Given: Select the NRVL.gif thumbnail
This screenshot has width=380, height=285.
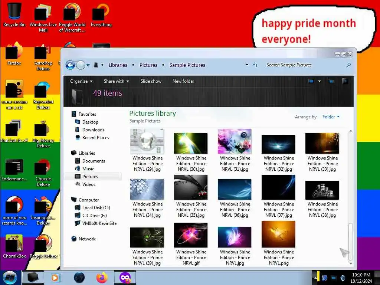Looking at the screenshot, I should point(191,235).
